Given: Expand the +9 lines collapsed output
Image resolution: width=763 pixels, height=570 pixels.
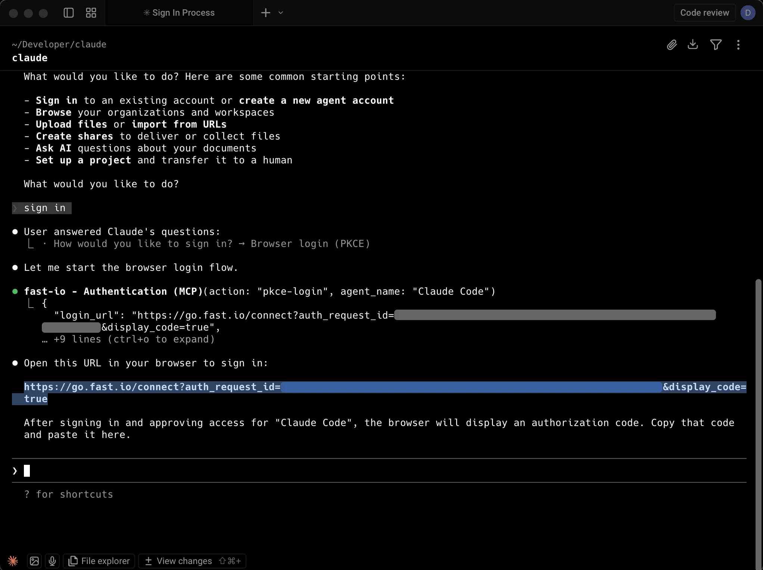Looking at the screenshot, I should click(134, 339).
